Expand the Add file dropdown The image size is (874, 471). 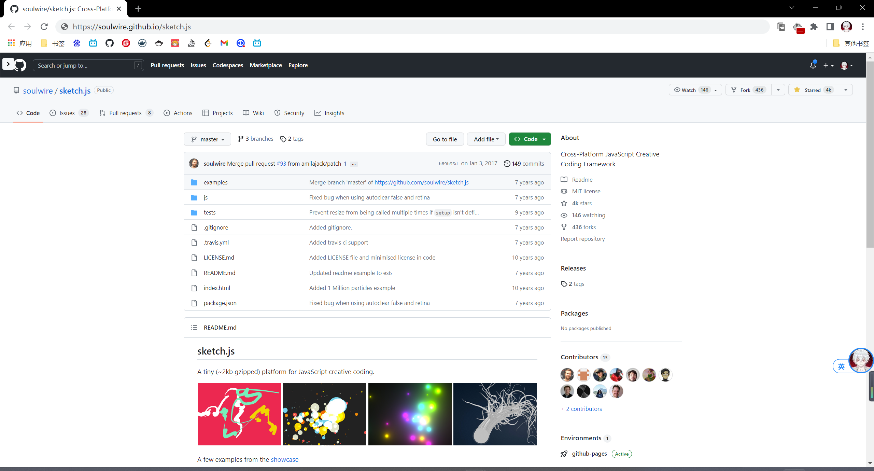pos(486,139)
